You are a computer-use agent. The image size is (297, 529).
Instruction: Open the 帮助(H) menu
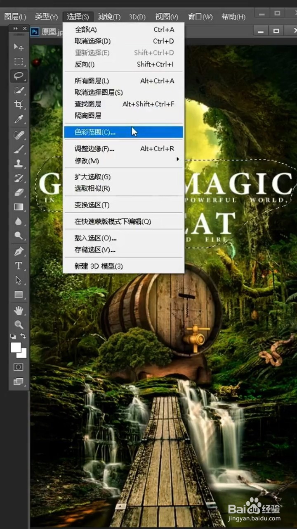click(x=233, y=17)
